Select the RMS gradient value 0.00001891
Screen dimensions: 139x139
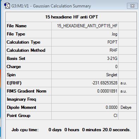coord(107,91)
